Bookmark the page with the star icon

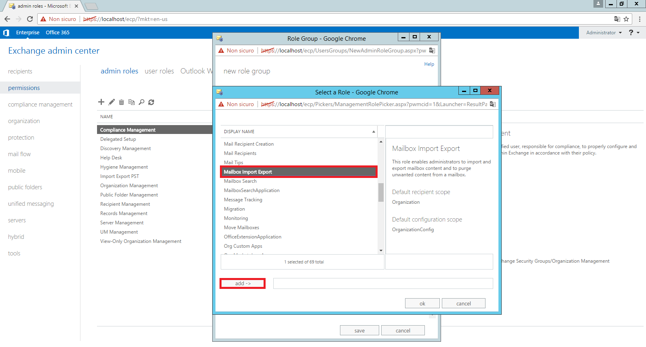pyautogui.click(x=626, y=19)
